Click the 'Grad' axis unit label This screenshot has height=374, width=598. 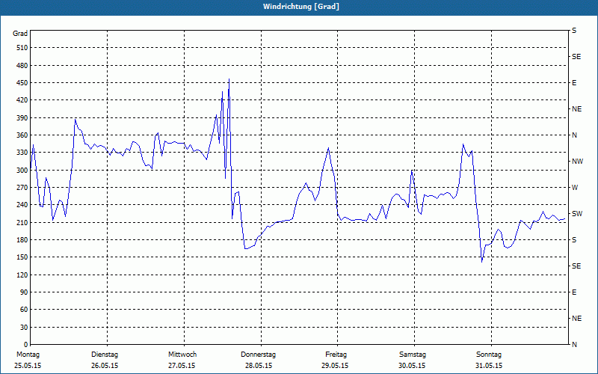[20, 34]
